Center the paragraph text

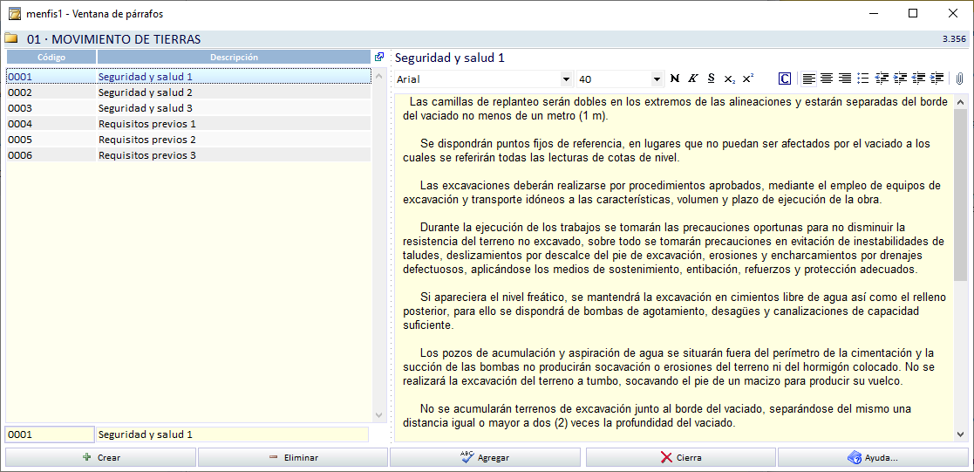[x=827, y=79]
